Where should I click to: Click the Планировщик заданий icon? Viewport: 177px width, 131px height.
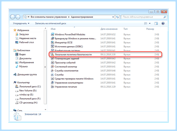53,59
